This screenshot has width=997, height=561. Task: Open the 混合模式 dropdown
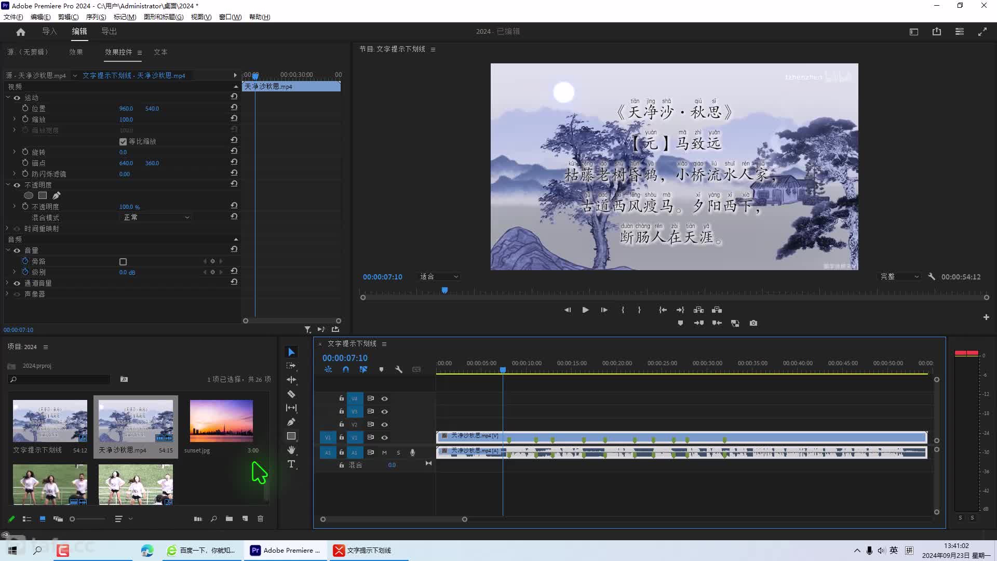(156, 218)
